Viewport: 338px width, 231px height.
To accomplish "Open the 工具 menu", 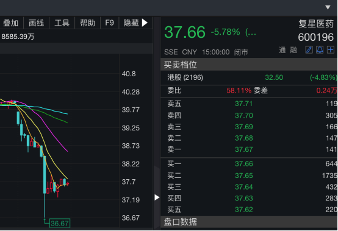I will tap(62, 23).
